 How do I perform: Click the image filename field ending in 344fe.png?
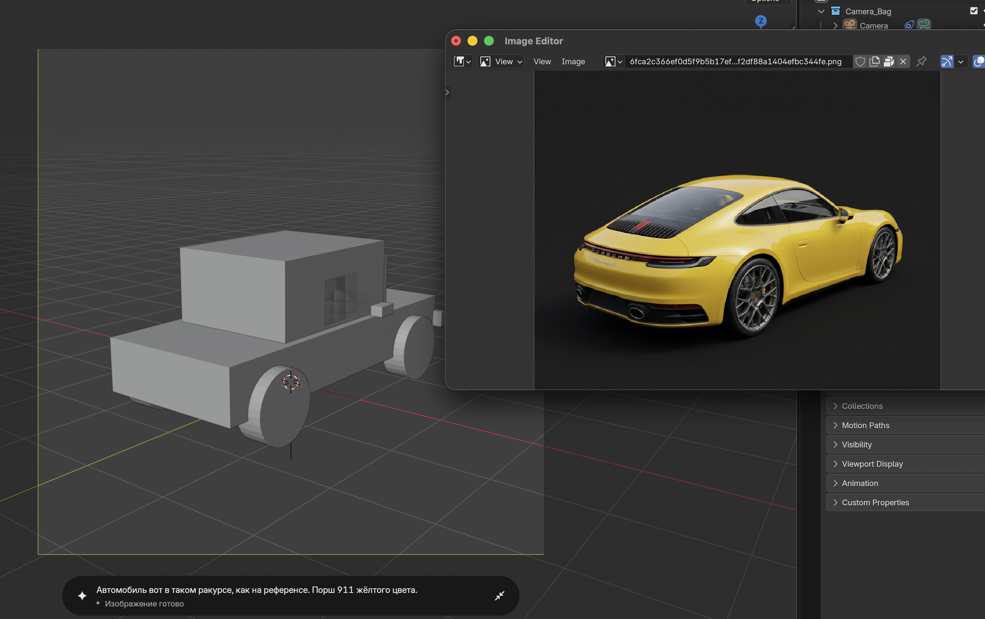[x=738, y=61]
